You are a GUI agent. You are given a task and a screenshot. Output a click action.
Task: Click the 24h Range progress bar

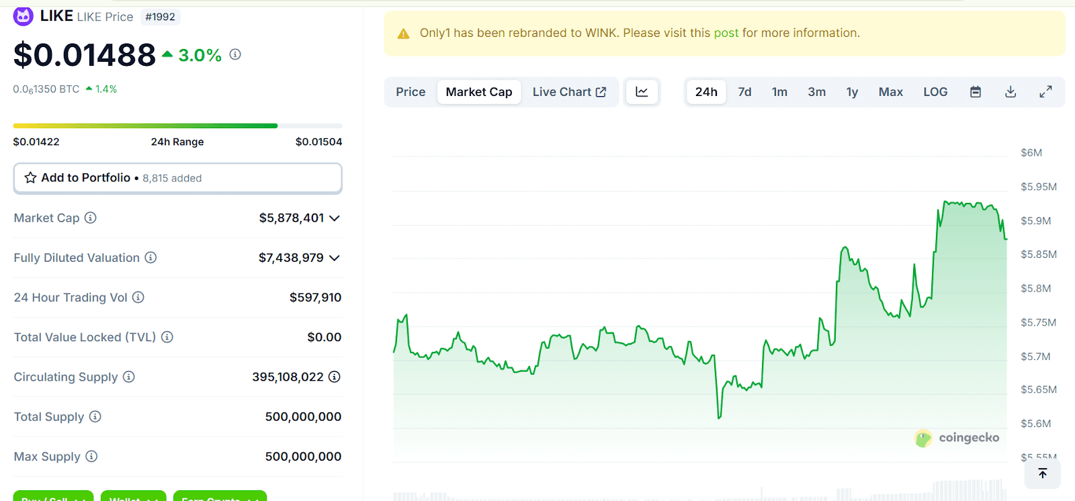pyautogui.click(x=177, y=126)
